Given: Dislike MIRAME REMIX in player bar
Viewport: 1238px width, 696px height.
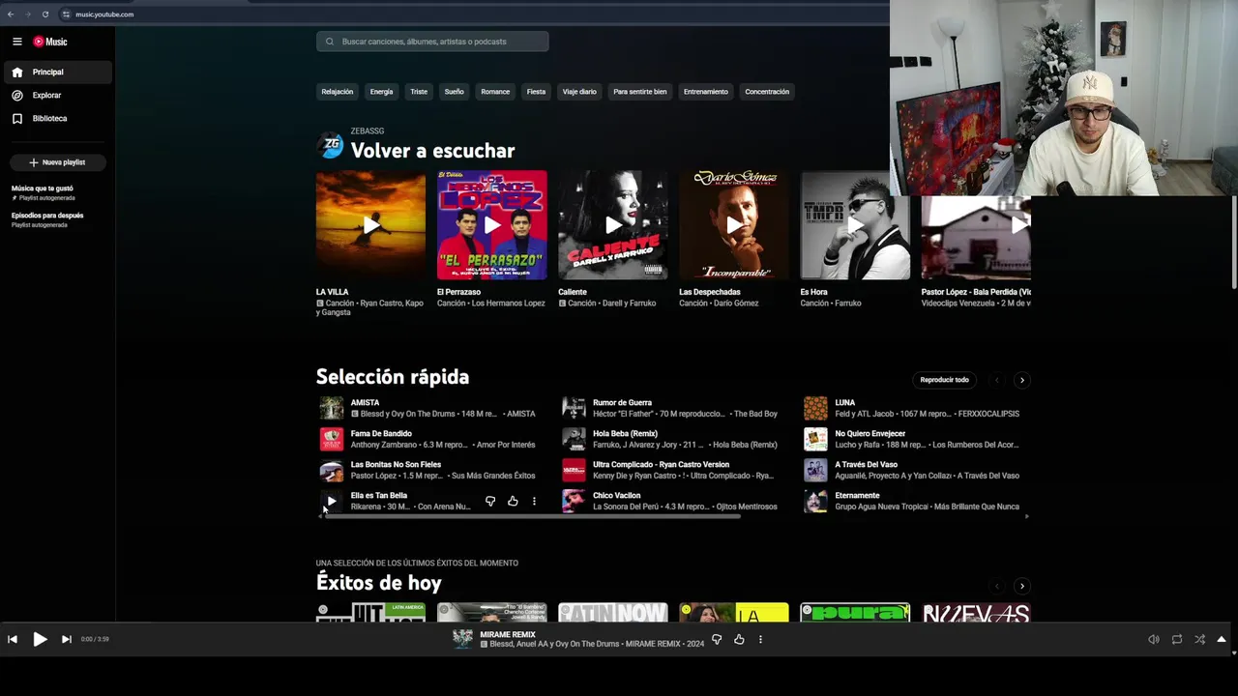Looking at the screenshot, I should click(717, 639).
